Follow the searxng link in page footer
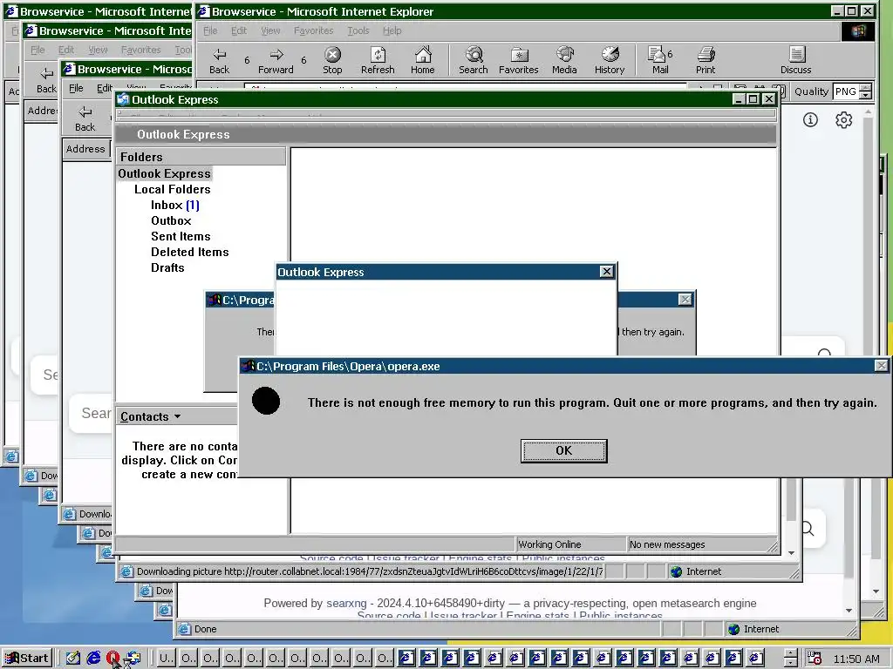The height and width of the screenshot is (669, 893). (346, 603)
